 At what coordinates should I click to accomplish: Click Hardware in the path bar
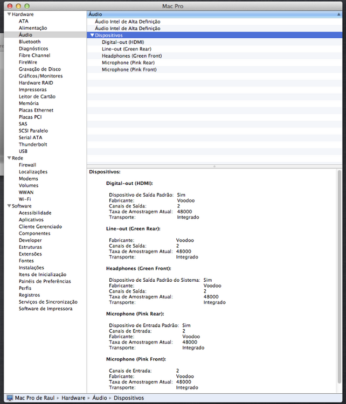pos(73,398)
